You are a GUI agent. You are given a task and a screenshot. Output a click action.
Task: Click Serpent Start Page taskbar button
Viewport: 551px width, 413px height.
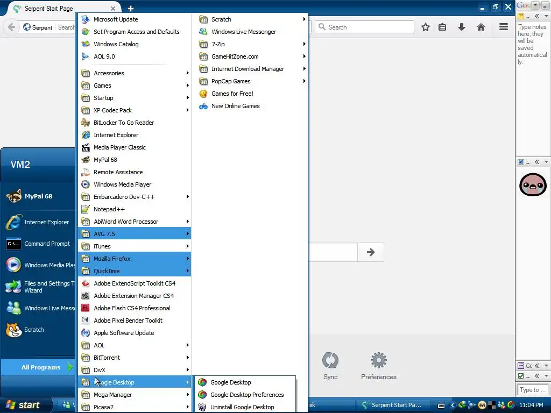392,405
